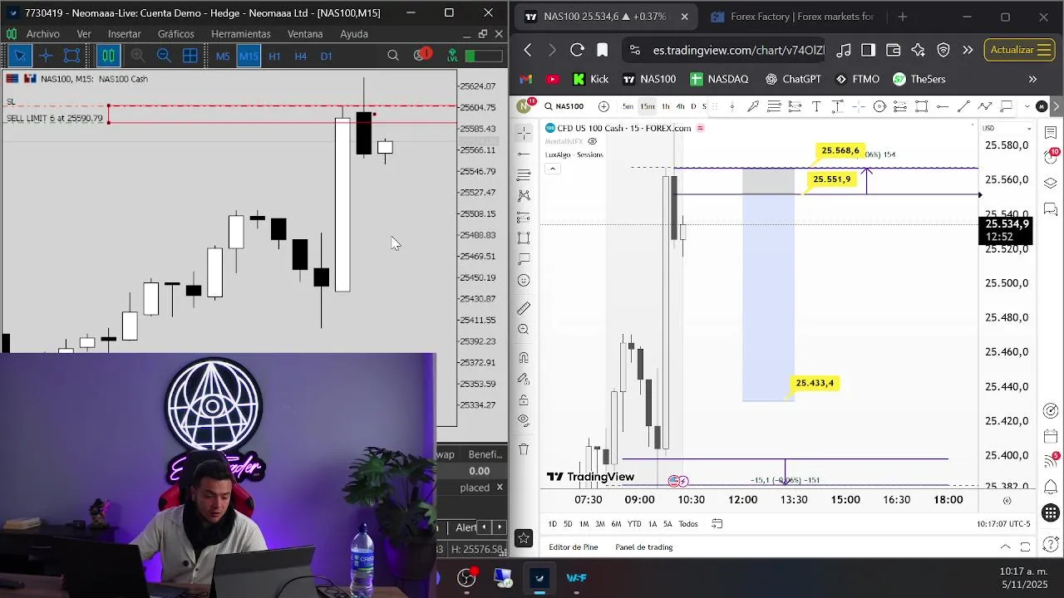Select the Fibonacci tools in TradingView sidebar

523,175
